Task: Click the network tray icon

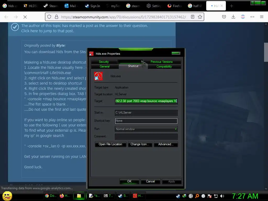Action: coord(216,196)
